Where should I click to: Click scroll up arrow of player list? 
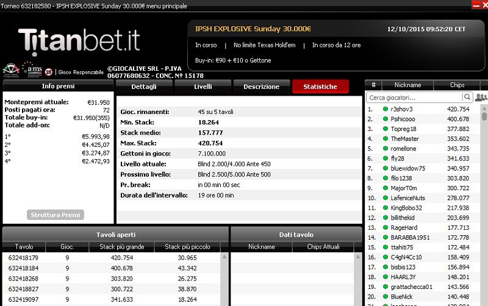tap(484, 109)
